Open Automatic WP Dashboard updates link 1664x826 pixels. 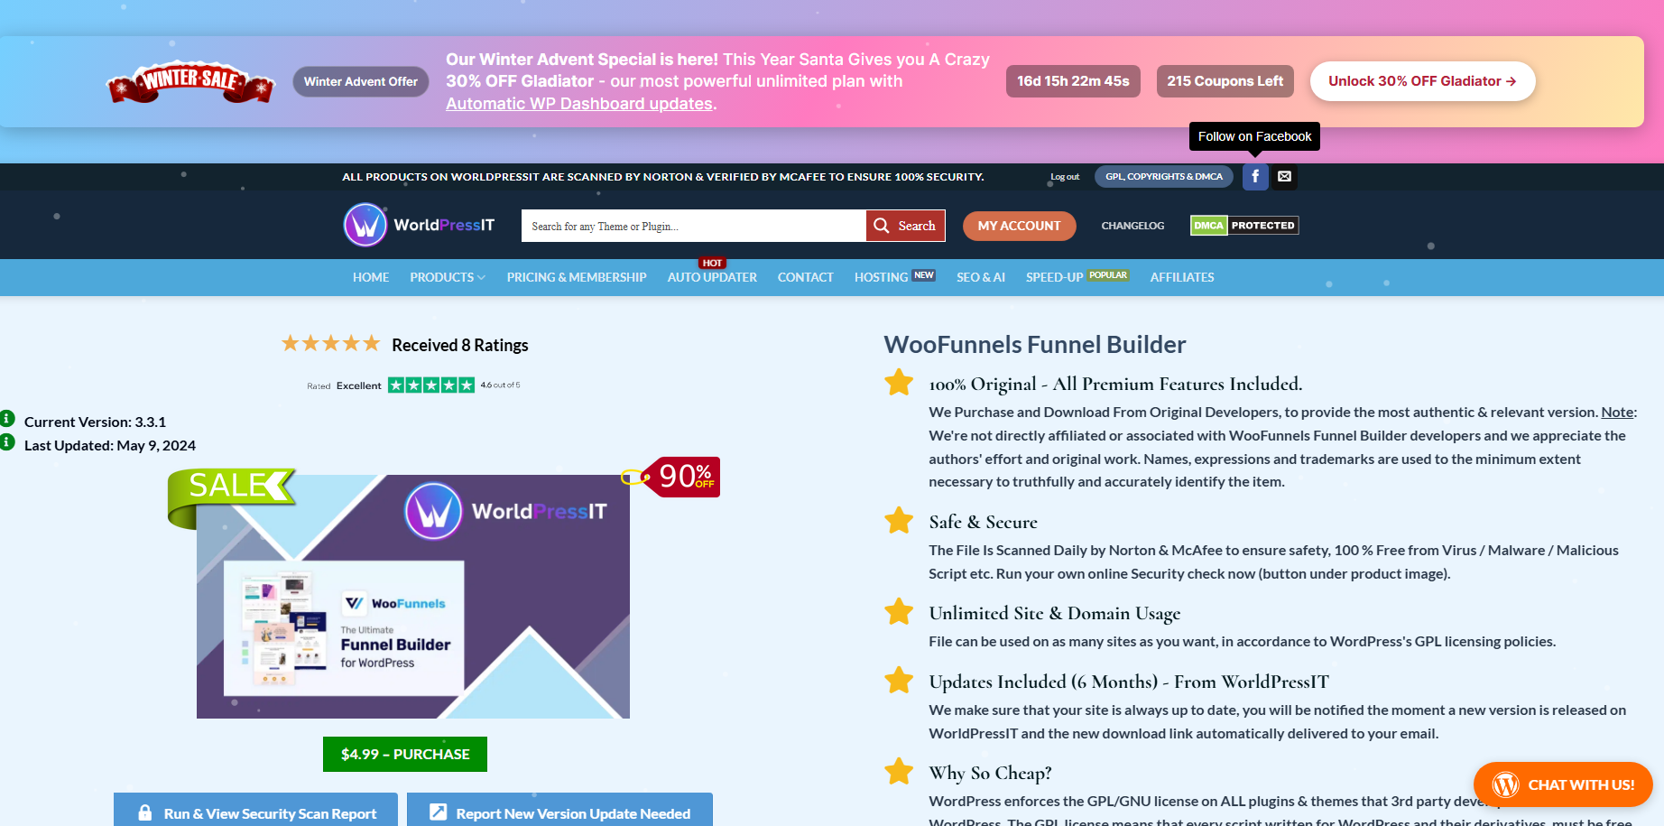(578, 104)
